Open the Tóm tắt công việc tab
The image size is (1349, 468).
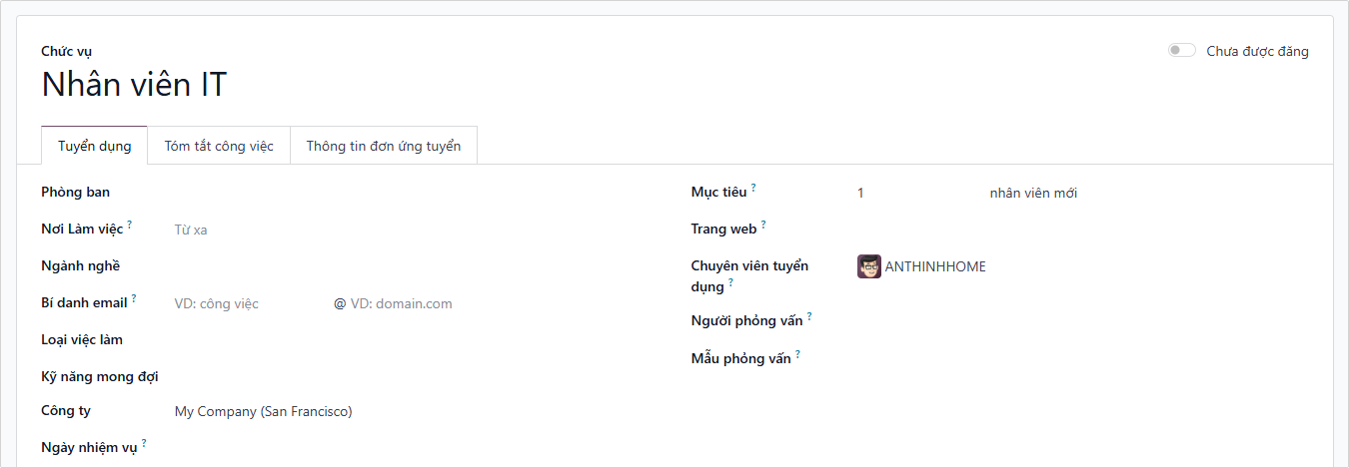pyautogui.click(x=219, y=146)
